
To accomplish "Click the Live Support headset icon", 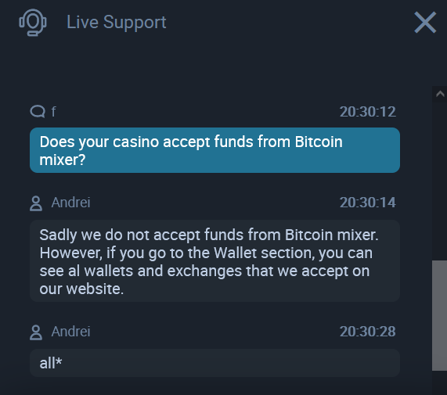I will [33, 23].
